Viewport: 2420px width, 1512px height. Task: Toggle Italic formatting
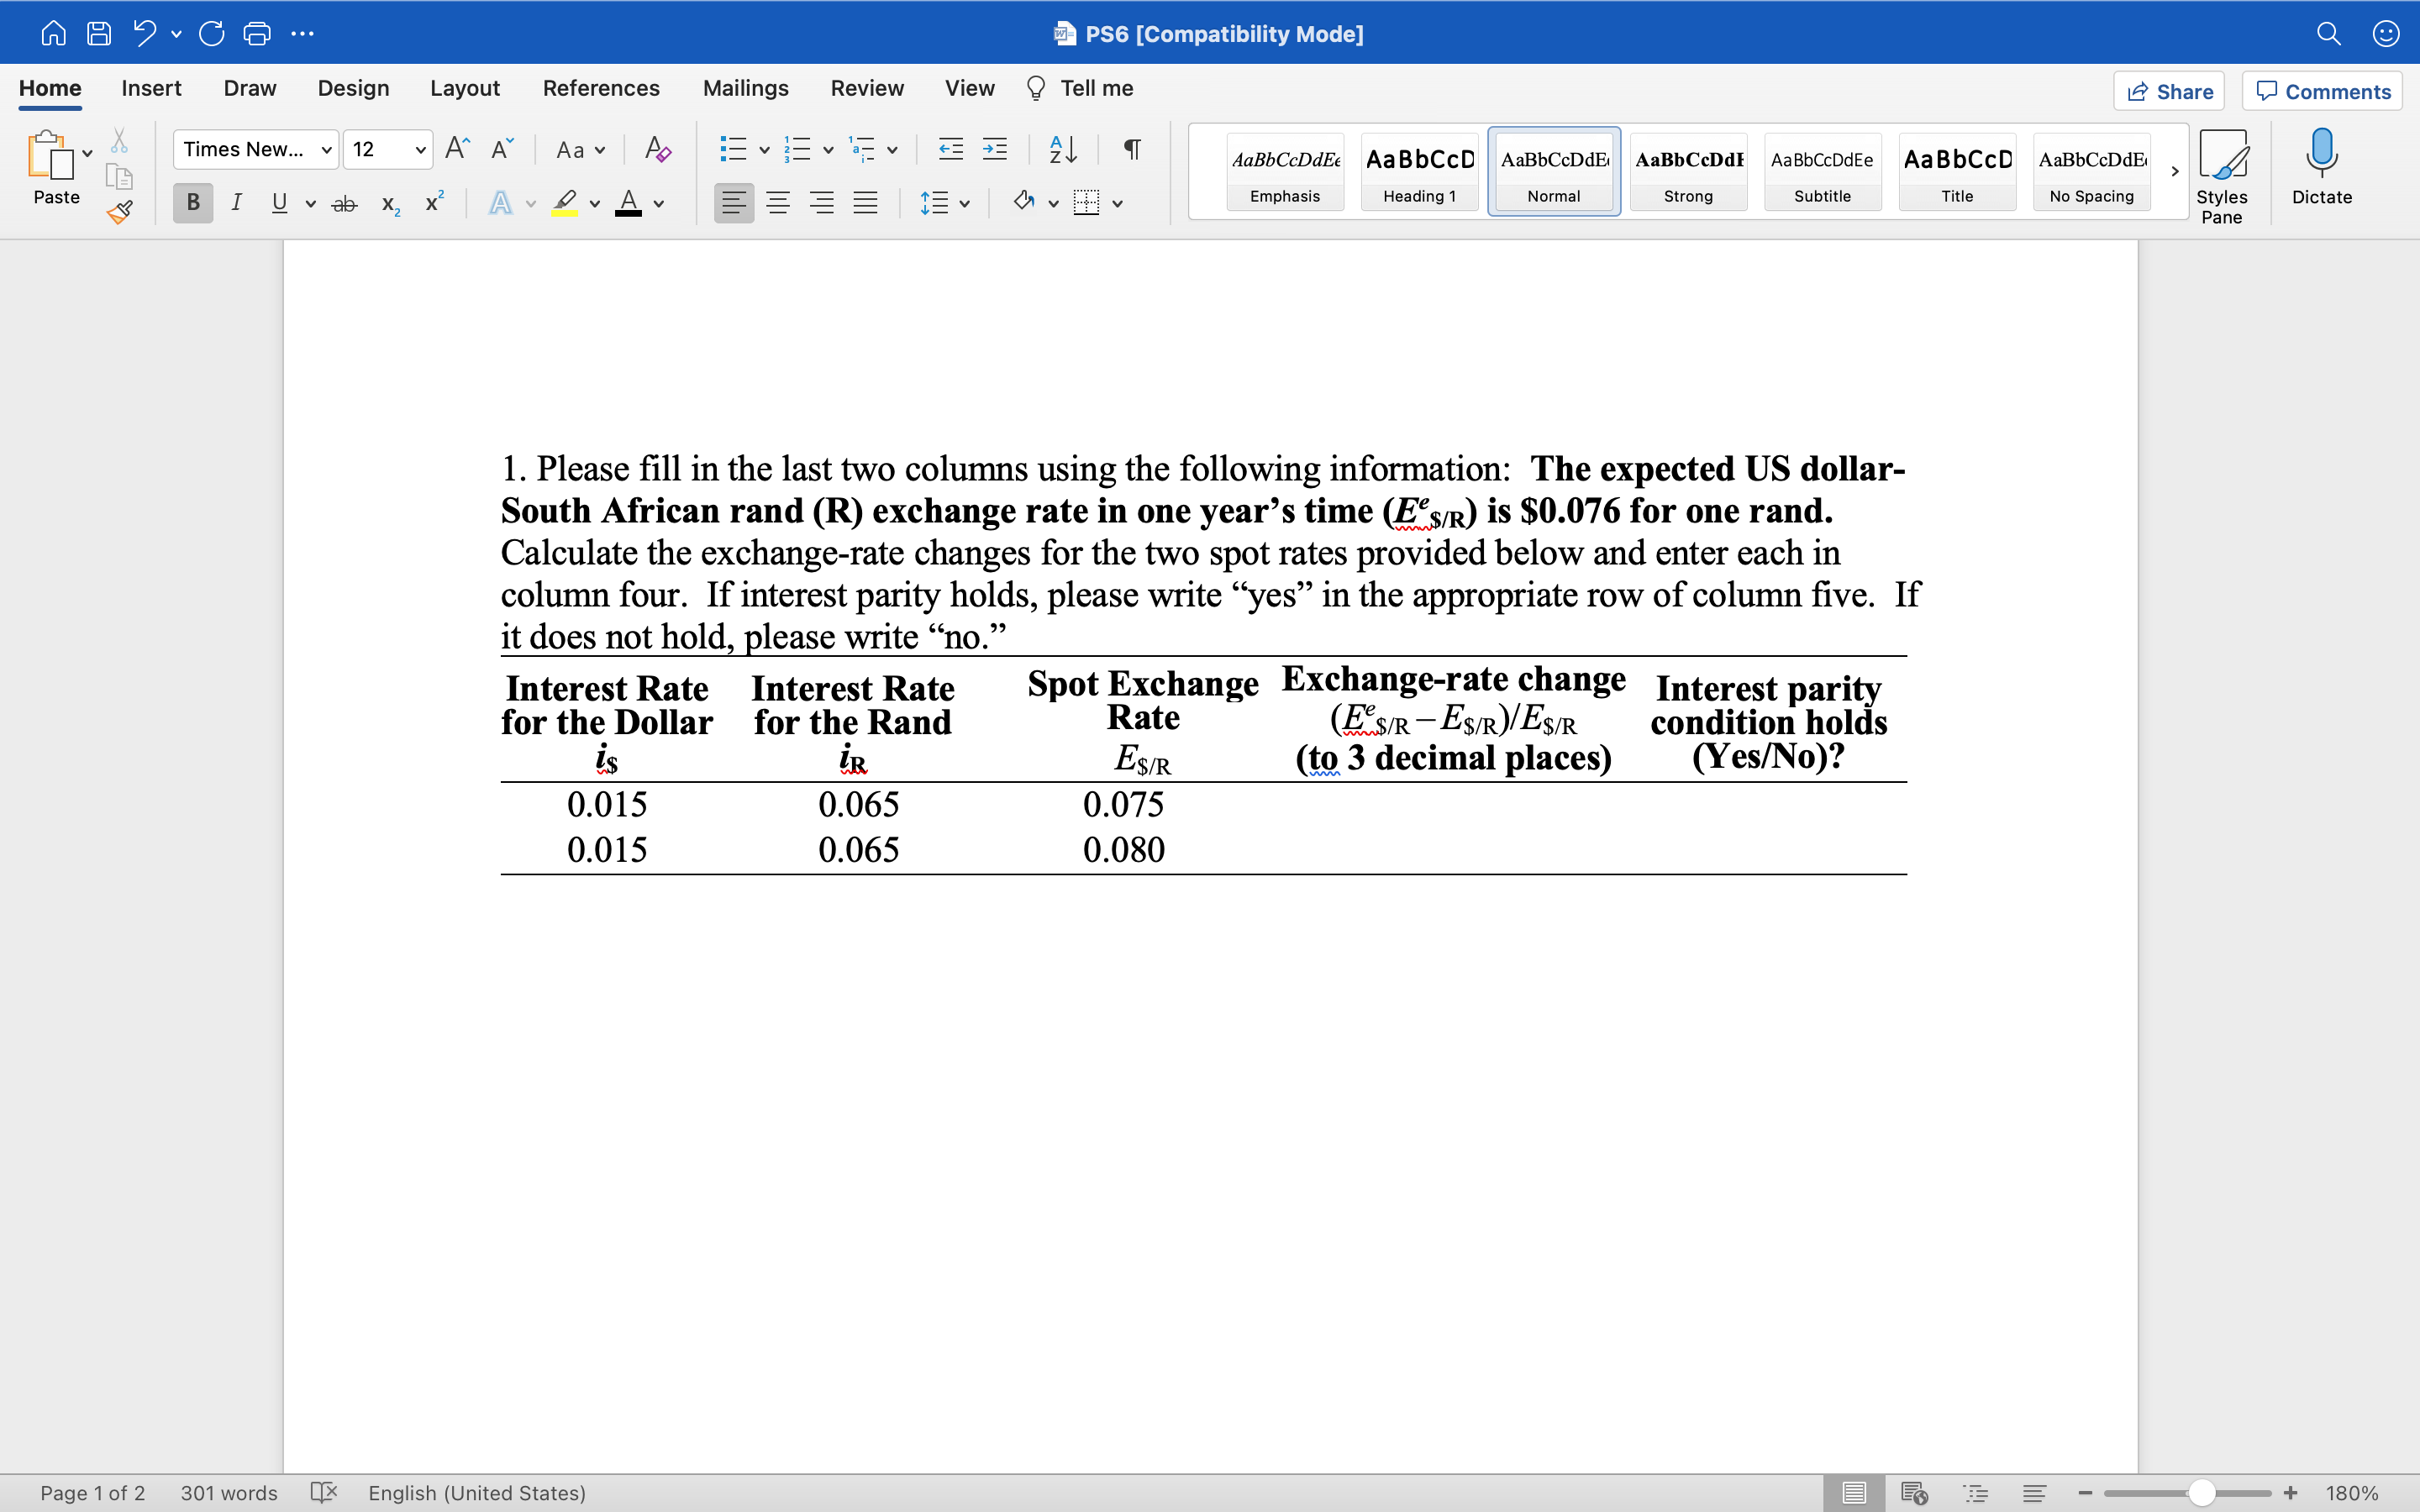(236, 203)
